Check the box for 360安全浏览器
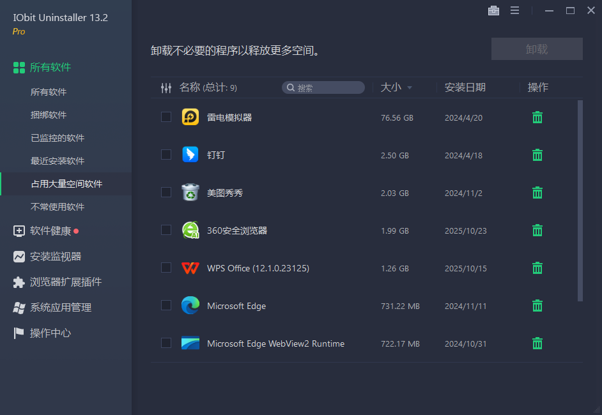602x415 pixels. pos(166,229)
